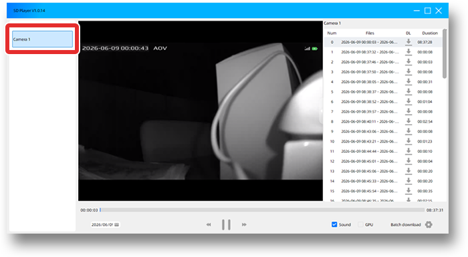Click elapsed time 00:00:03 label

tap(89, 210)
